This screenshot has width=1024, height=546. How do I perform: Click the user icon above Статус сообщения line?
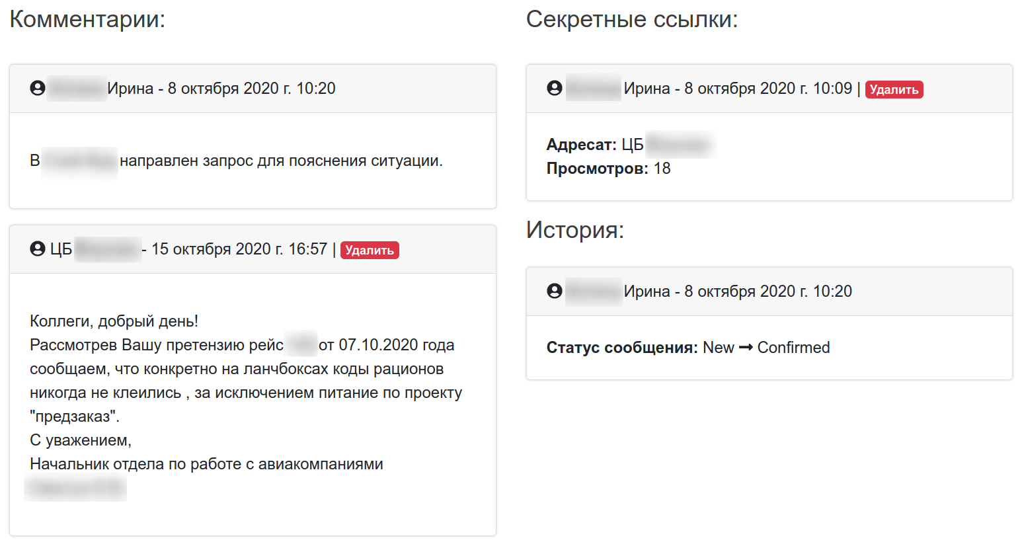pyautogui.click(x=554, y=291)
